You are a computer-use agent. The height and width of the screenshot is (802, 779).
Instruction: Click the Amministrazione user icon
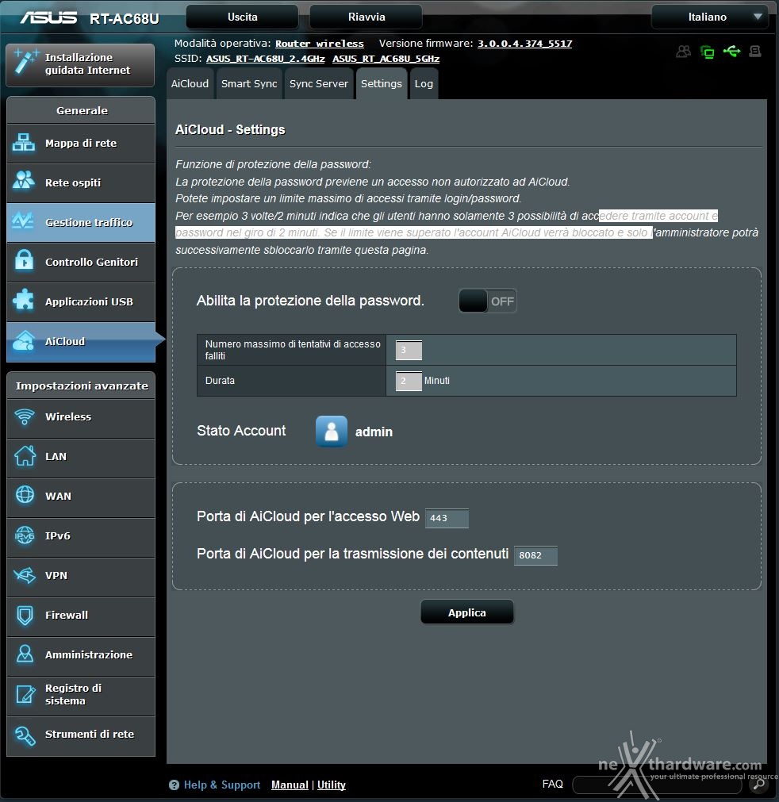click(25, 654)
